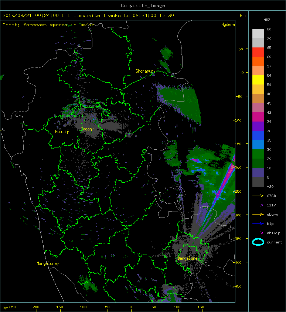286x312 pixels.
Task: Click the 'eb+bip' legend label
Action: 273,233
